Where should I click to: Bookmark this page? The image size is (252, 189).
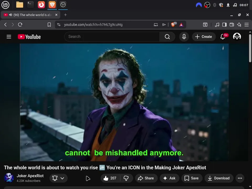pyautogui.click(x=49, y=25)
